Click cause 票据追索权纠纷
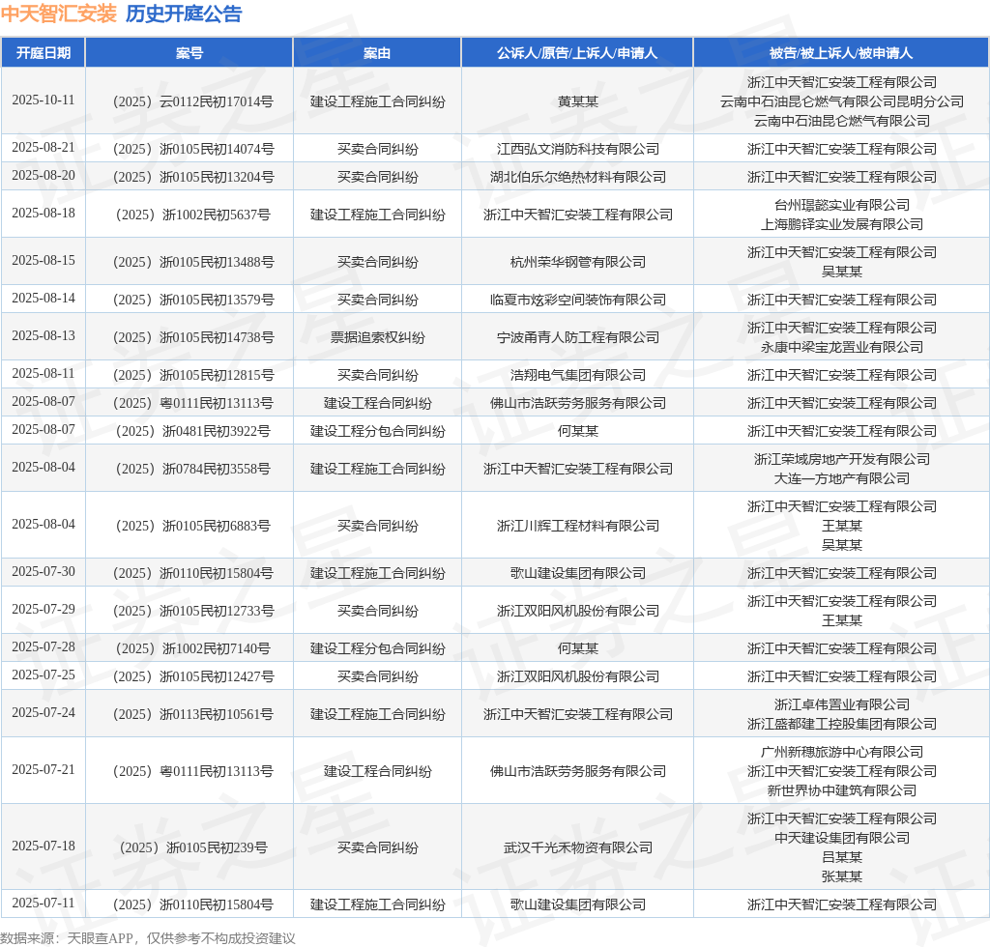 377,337
